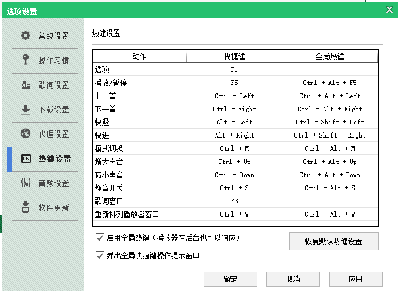The width and height of the screenshot is (403, 295).
Task: Click the 应用 button
Action: click(x=355, y=279)
